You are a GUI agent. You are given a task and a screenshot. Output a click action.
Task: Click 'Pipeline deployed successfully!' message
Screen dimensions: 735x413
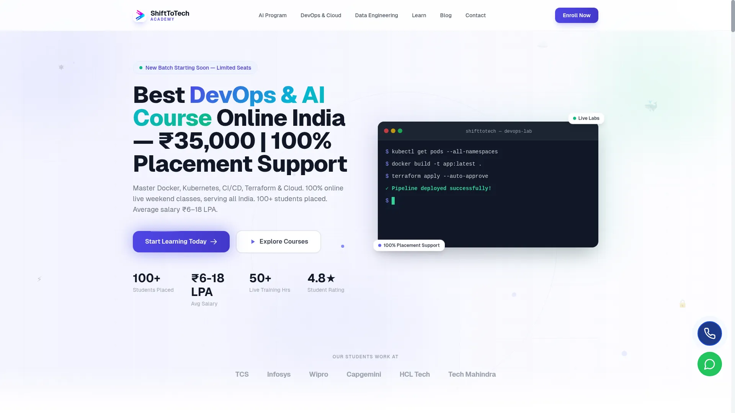[x=438, y=189]
